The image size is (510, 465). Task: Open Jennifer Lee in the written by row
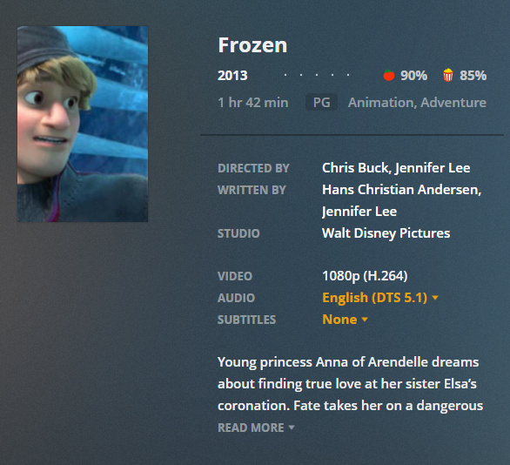[x=359, y=212]
